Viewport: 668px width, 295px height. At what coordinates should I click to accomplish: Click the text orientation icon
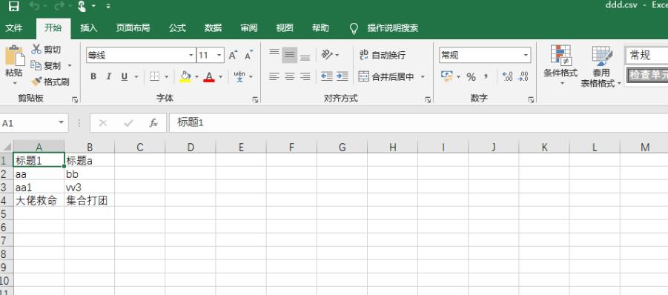tap(327, 55)
